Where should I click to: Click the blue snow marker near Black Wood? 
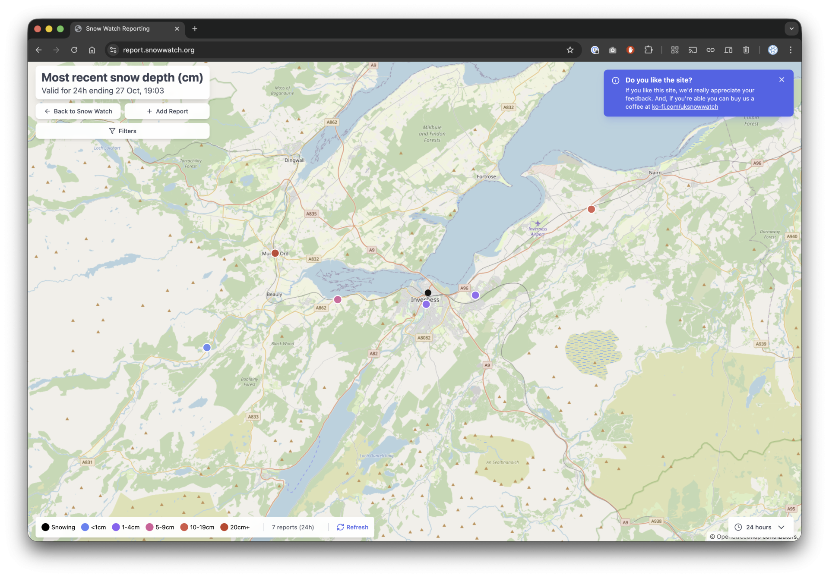[207, 347]
